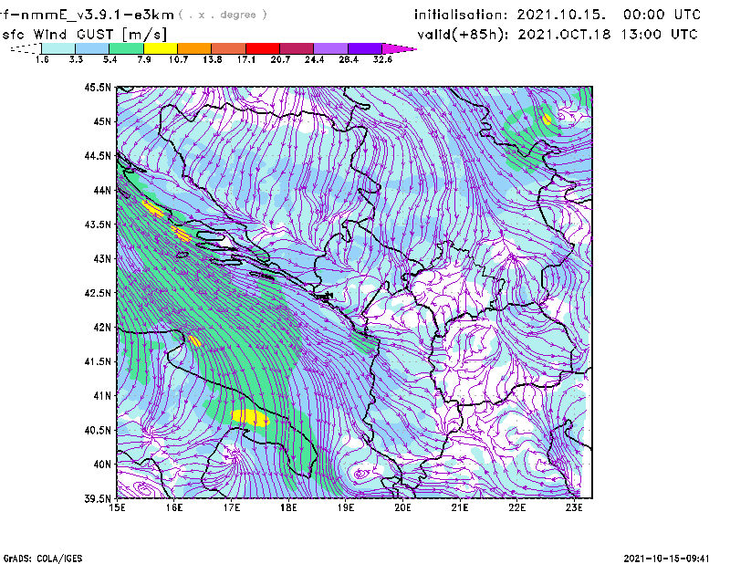Click the 40.5N latitude label

(98, 430)
